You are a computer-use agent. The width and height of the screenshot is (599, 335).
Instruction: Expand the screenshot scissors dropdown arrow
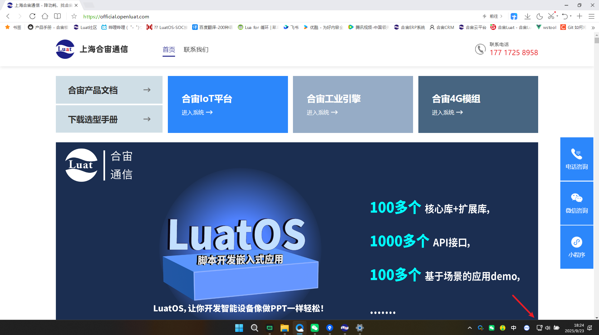[557, 16]
